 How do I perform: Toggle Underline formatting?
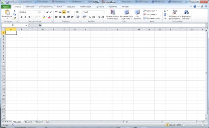click(29, 17)
